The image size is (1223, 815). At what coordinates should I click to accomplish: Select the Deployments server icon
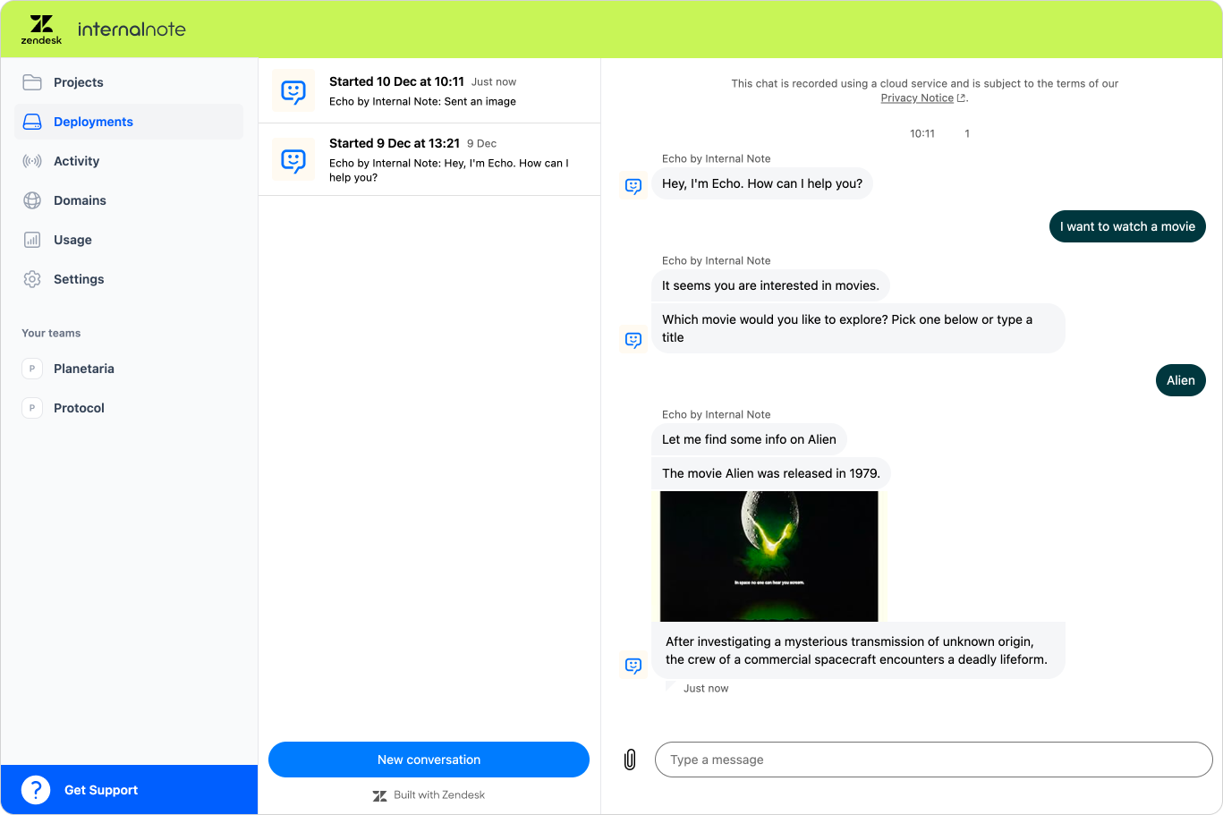point(32,121)
